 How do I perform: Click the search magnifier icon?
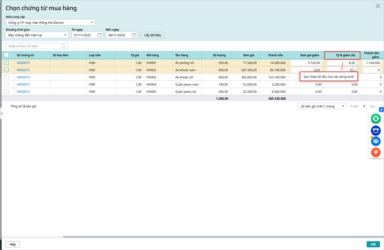point(63,46)
